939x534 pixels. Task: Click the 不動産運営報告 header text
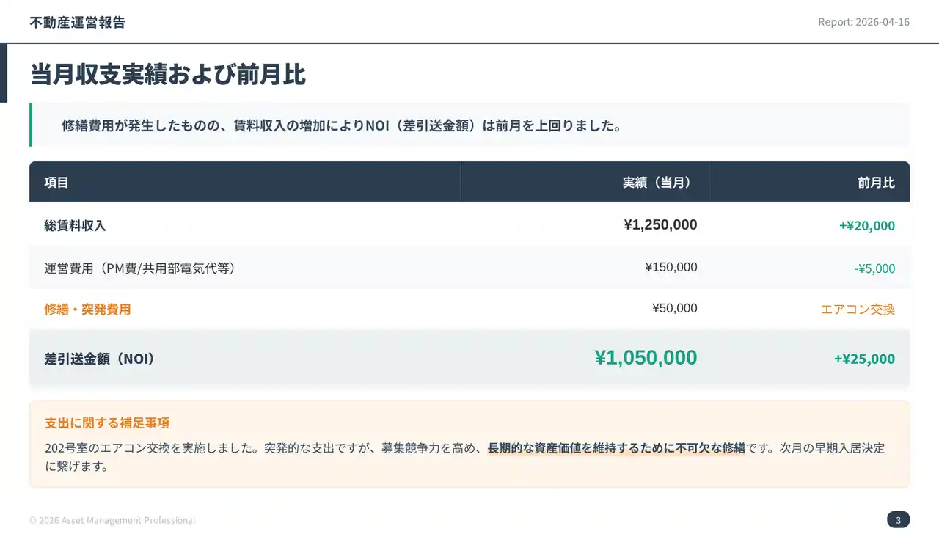pos(77,22)
